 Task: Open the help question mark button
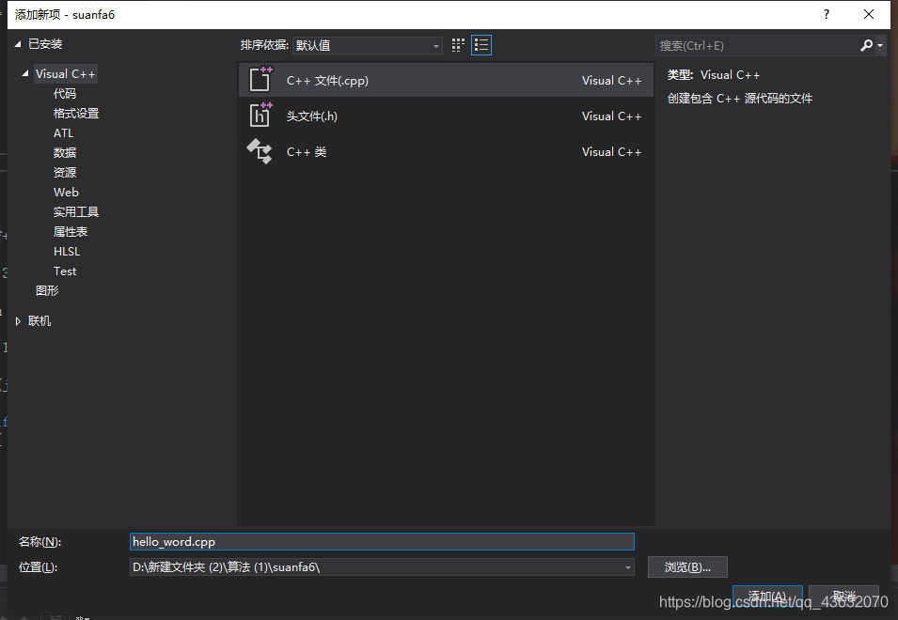826,14
